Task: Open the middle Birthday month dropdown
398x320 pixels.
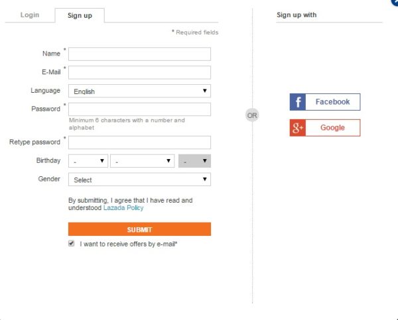Action: [x=143, y=161]
